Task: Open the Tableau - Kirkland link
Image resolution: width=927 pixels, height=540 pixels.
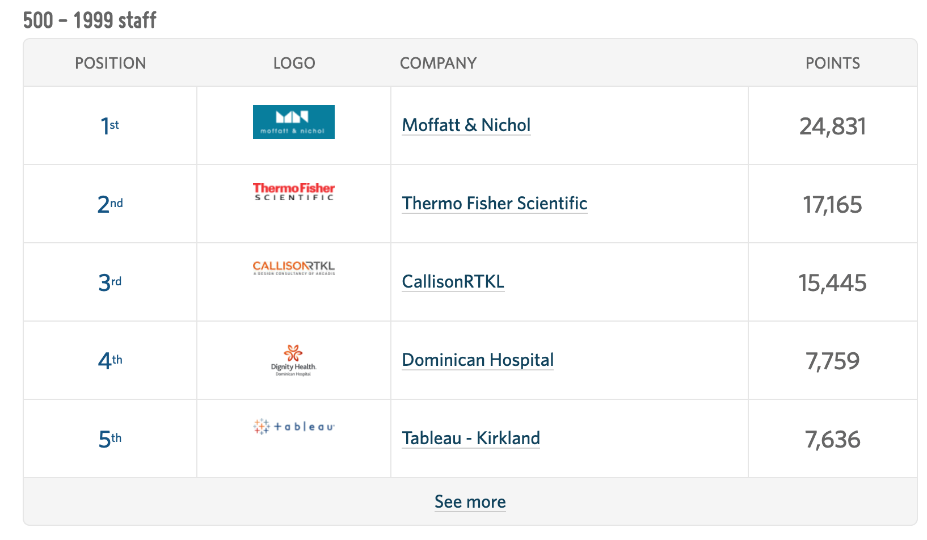Action: [471, 438]
